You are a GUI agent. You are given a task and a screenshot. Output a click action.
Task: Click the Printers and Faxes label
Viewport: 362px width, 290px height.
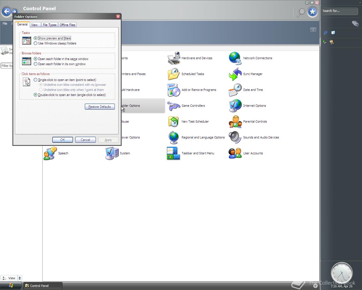[133, 74]
